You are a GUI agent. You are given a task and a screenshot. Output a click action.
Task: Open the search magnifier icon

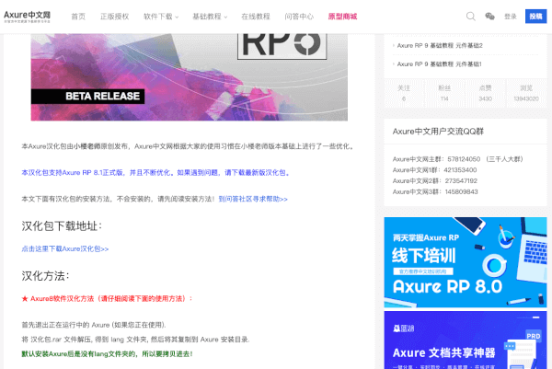pyautogui.click(x=471, y=17)
